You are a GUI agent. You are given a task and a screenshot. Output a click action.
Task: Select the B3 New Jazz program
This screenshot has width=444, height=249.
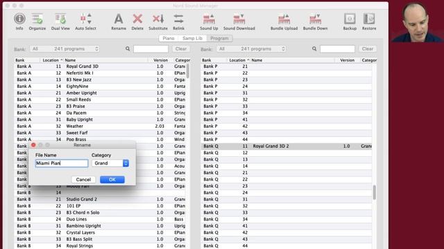(100, 80)
